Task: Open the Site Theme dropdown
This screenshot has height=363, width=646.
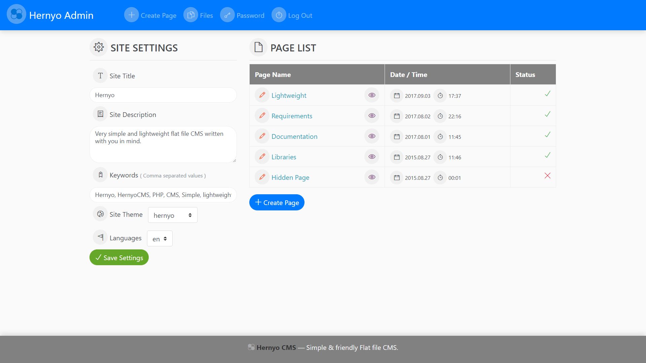Action: coord(173,215)
